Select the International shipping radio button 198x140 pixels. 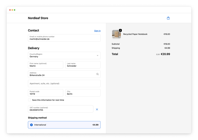click(x=31, y=125)
